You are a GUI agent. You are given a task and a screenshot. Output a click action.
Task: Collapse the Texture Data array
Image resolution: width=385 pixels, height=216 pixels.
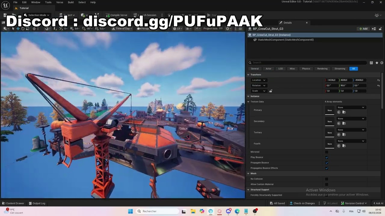click(248, 102)
